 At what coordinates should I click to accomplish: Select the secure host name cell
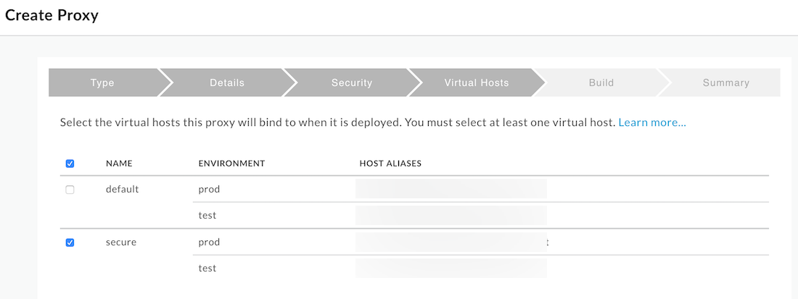[x=121, y=242]
